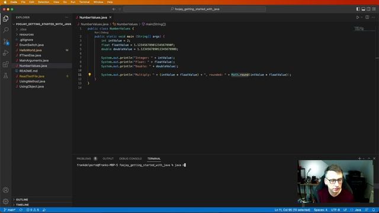This screenshot has height=213, width=379.
Task: Select the TERMINAL panel tab
Action: click(154, 159)
